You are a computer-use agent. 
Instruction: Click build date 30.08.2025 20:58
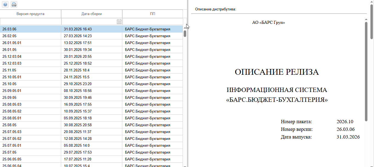[78, 125]
